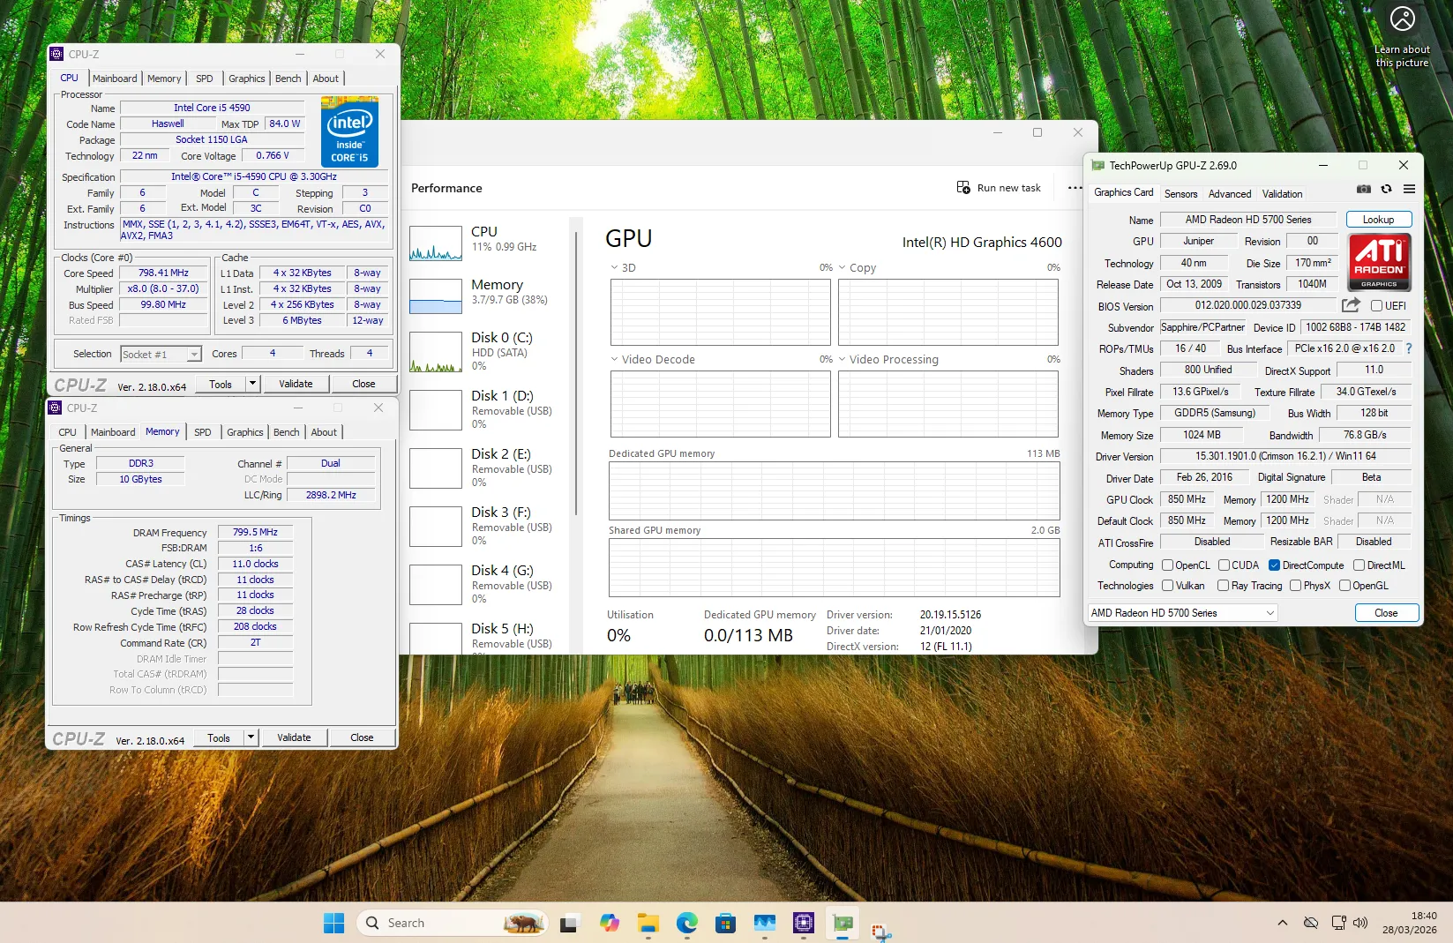Take a screenshot with GPU-Z camera icon
Image resolution: width=1453 pixels, height=943 pixels.
pyautogui.click(x=1363, y=189)
